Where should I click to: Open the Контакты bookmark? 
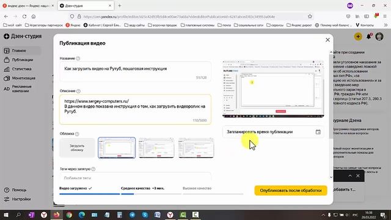[x=365, y=25]
